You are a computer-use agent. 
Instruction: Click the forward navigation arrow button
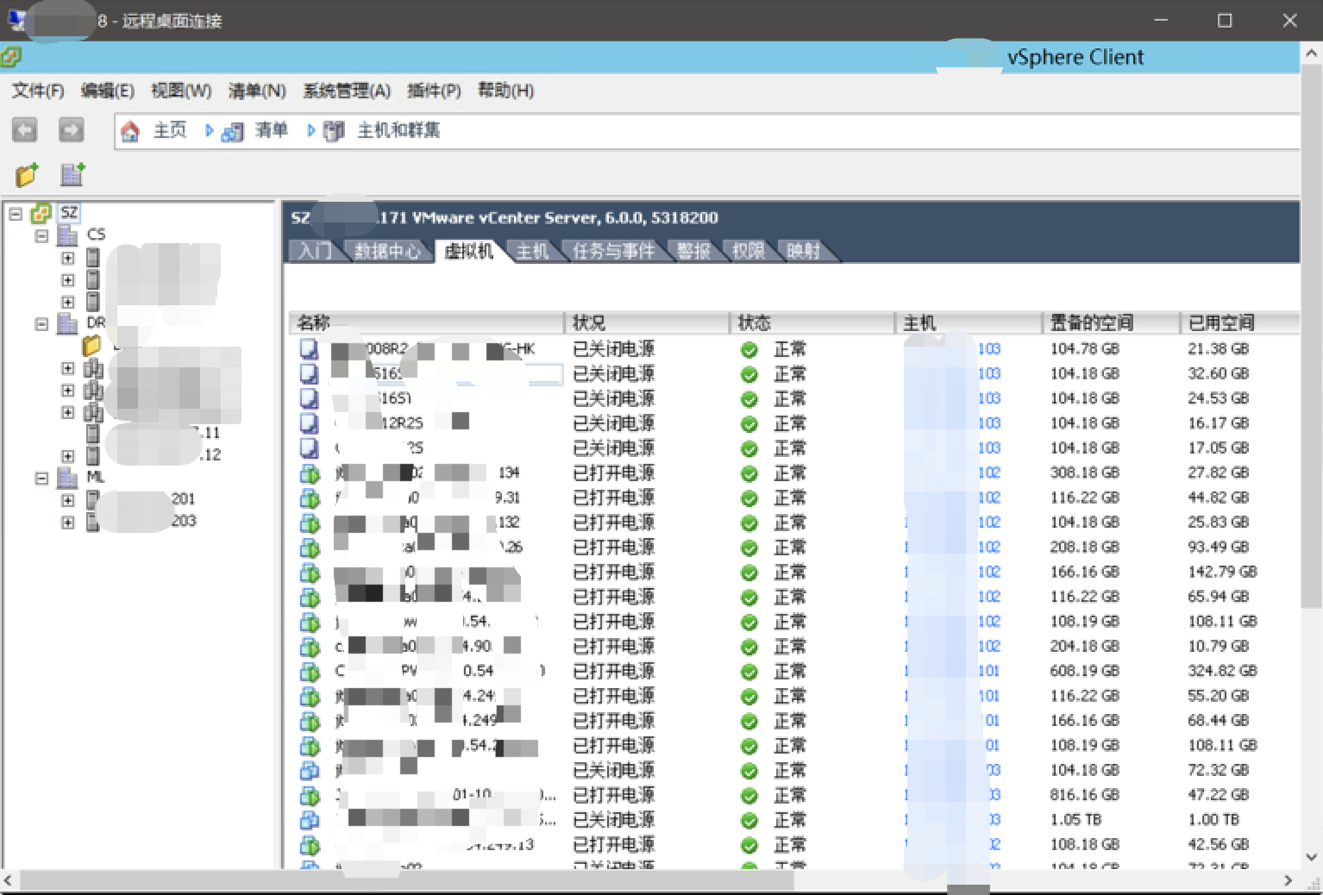pyautogui.click(x=71, y=130)
